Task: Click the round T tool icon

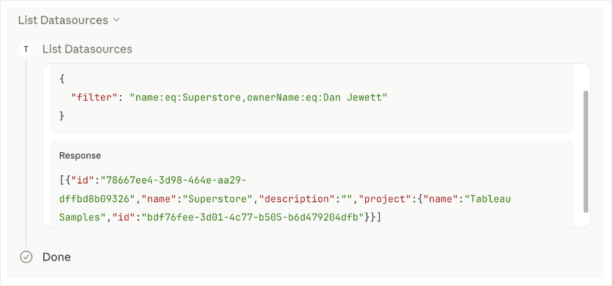Action: point(26,49)
